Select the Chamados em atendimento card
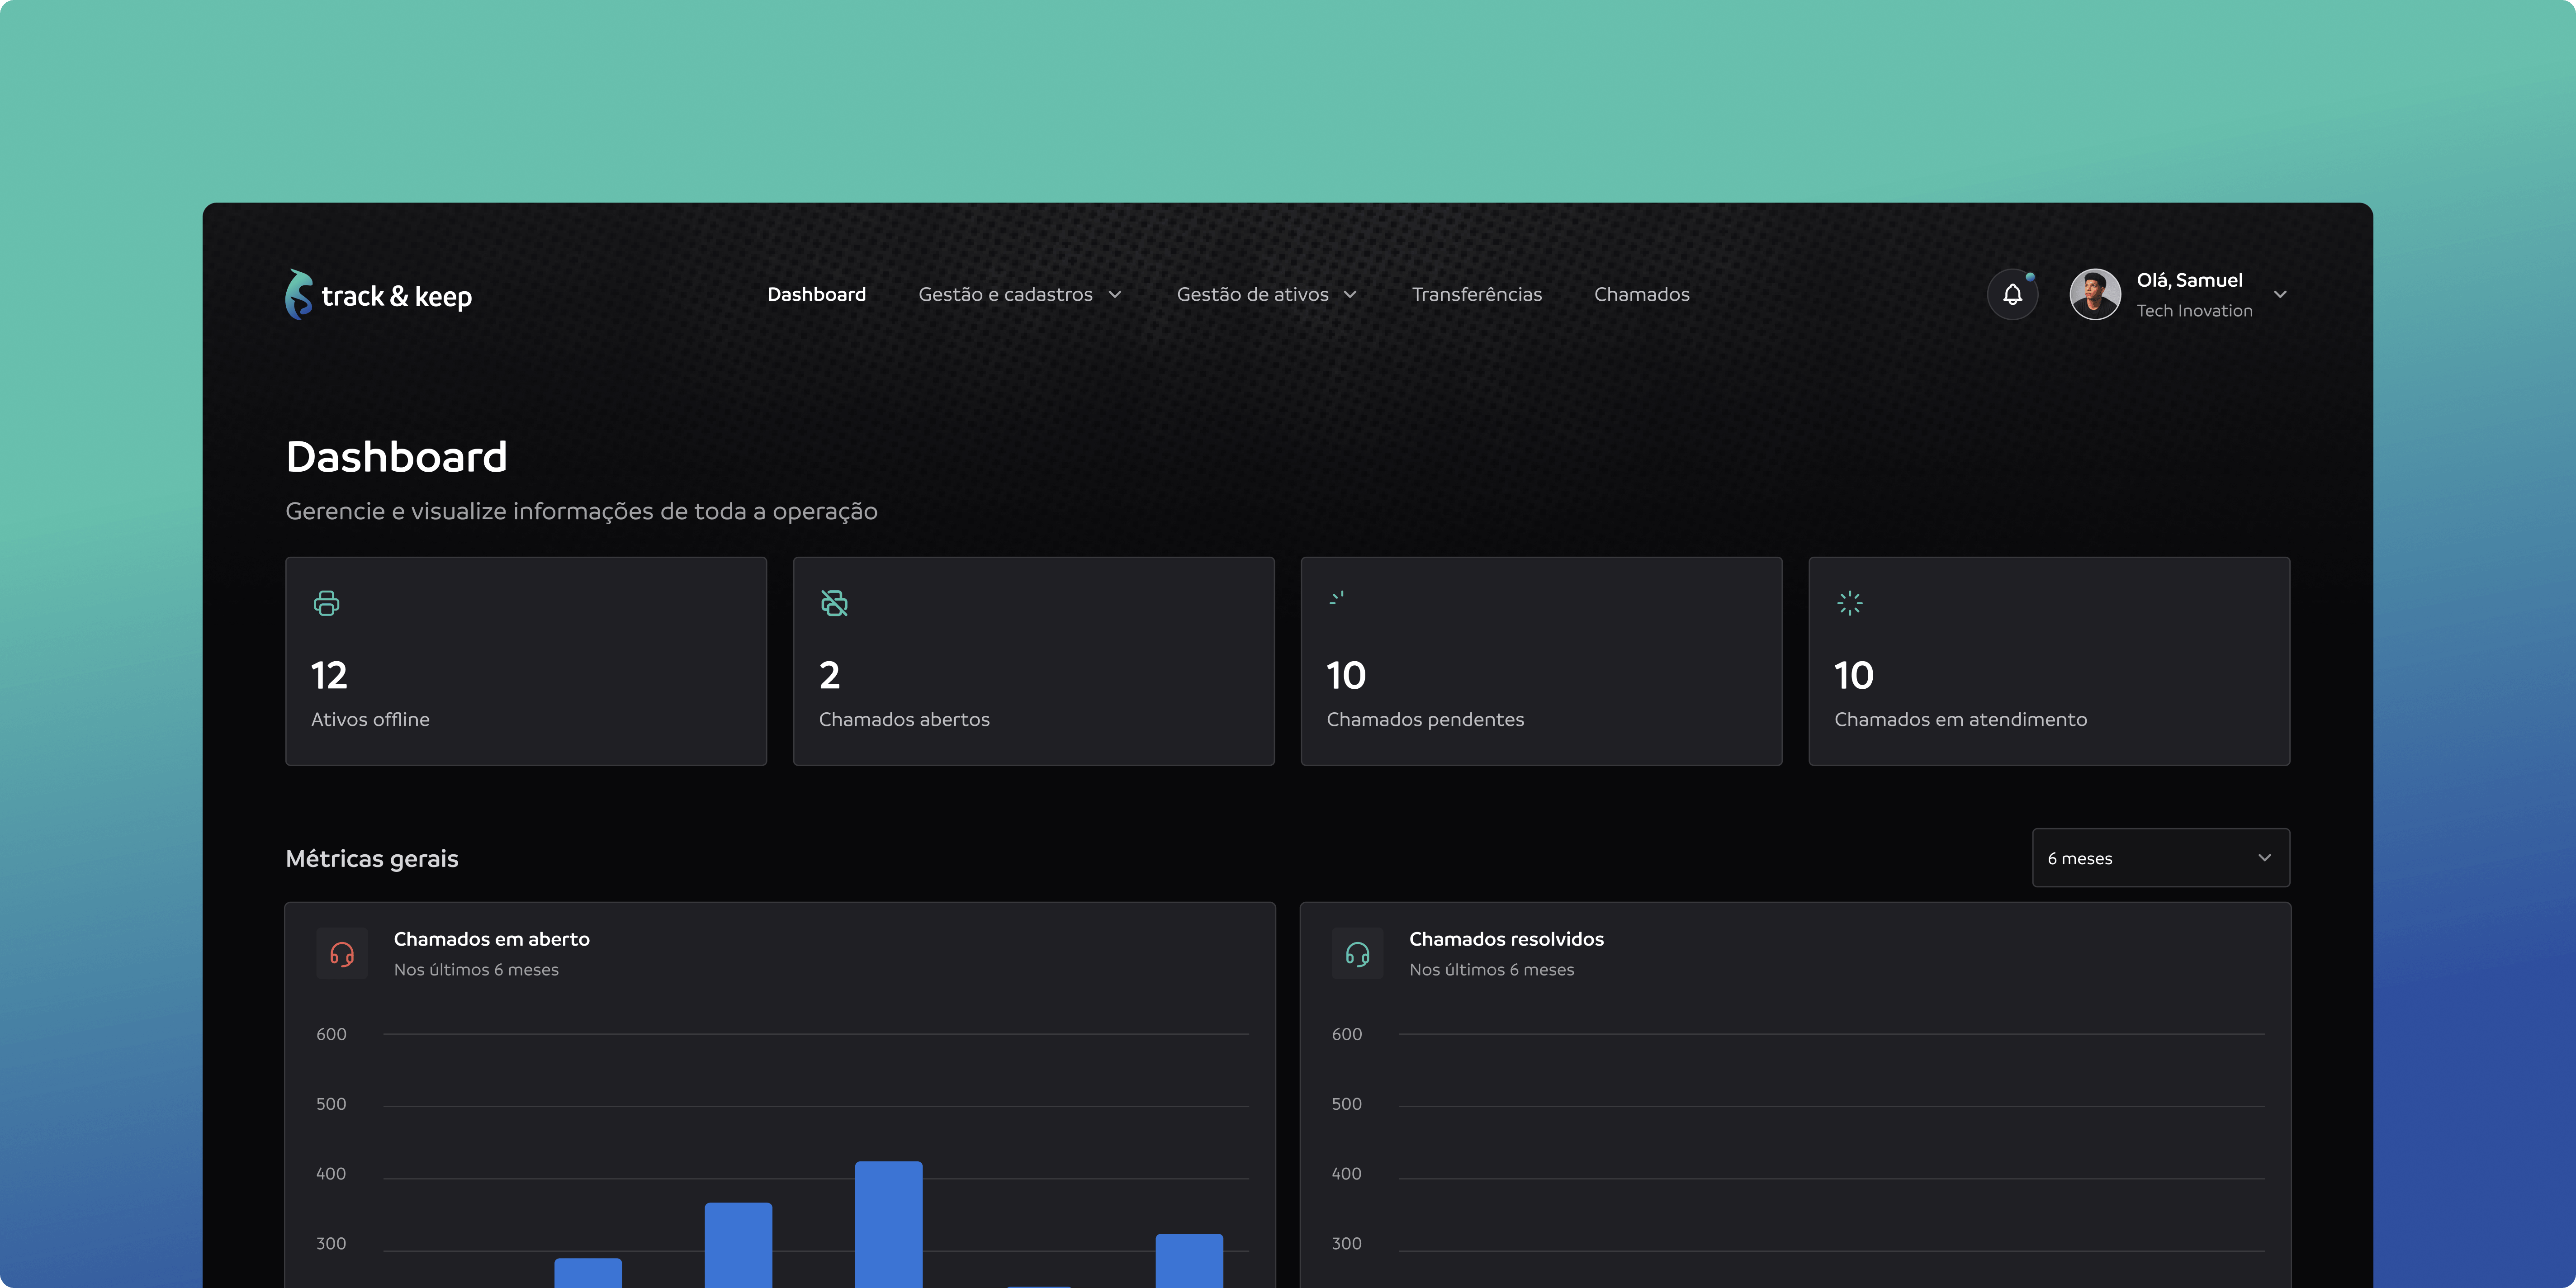Screen dimensions: 2576x1288 click(2049, 661)
